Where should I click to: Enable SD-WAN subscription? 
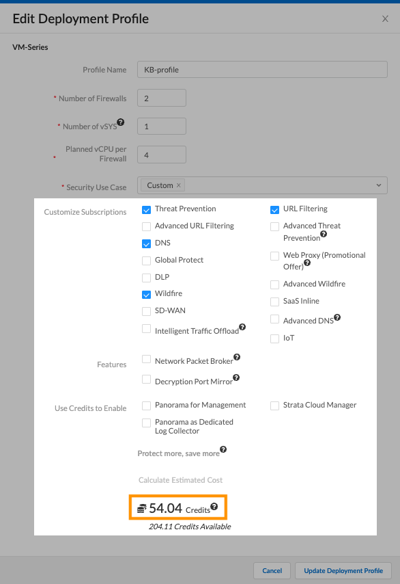pyautogui.click(x=146, y=310)
